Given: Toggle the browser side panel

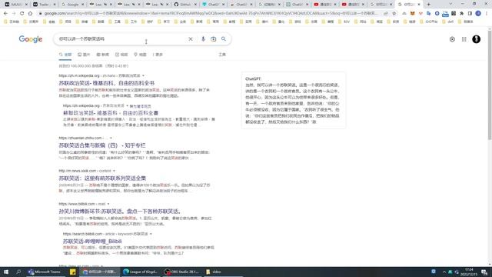Looking at the screenshot, I should pos(470,14).
